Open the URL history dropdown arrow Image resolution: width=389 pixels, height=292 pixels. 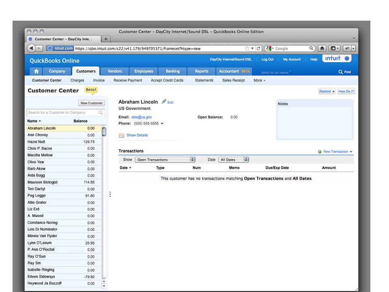pyautogui.click(x=252, y=48)
